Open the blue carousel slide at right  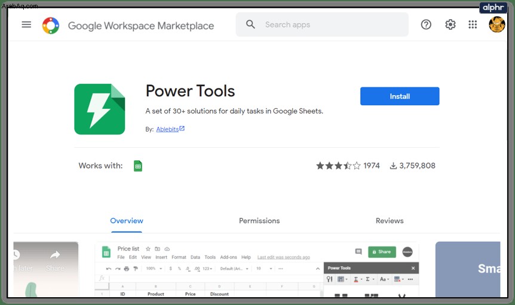[468, 270]
